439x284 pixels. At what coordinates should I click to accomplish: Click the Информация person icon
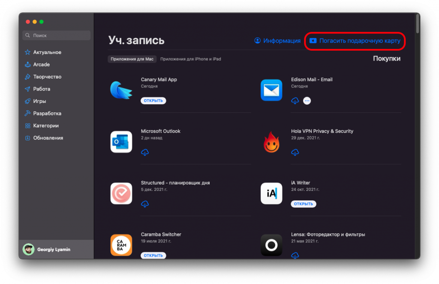(257, 41)
